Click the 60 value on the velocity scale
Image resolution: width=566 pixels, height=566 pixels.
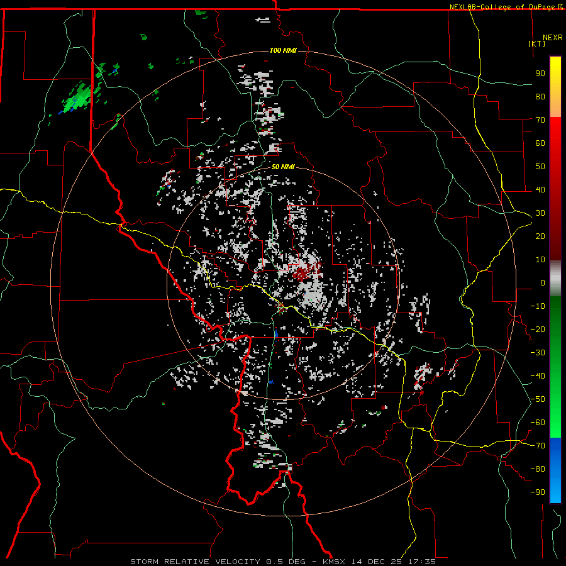540,143
